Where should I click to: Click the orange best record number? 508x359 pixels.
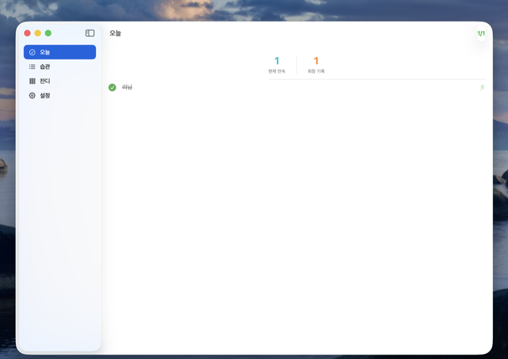point(316,61)
